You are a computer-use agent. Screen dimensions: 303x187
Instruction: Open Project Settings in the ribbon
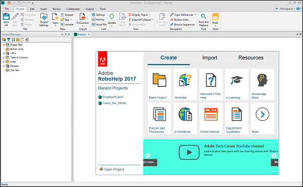(44, 20)
